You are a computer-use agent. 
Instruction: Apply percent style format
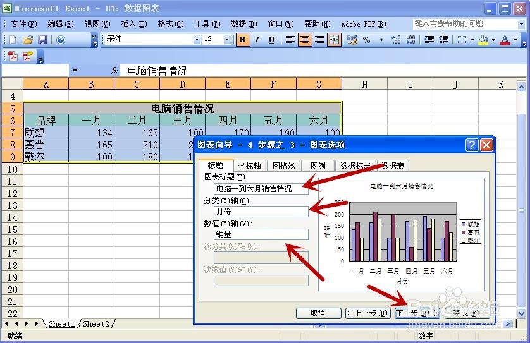click(x=366, y=40)
